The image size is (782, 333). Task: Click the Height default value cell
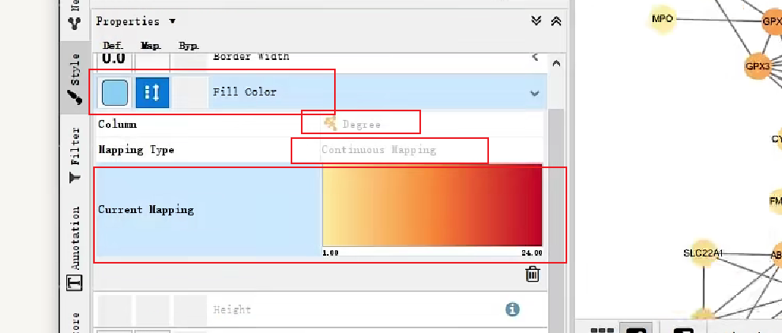(x=115, y=310)
